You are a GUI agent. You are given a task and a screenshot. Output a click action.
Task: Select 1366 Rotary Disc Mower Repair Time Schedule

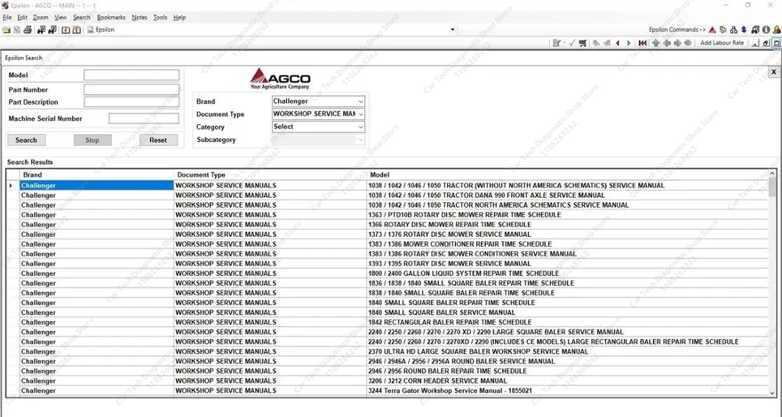click(x=394, y=225)
